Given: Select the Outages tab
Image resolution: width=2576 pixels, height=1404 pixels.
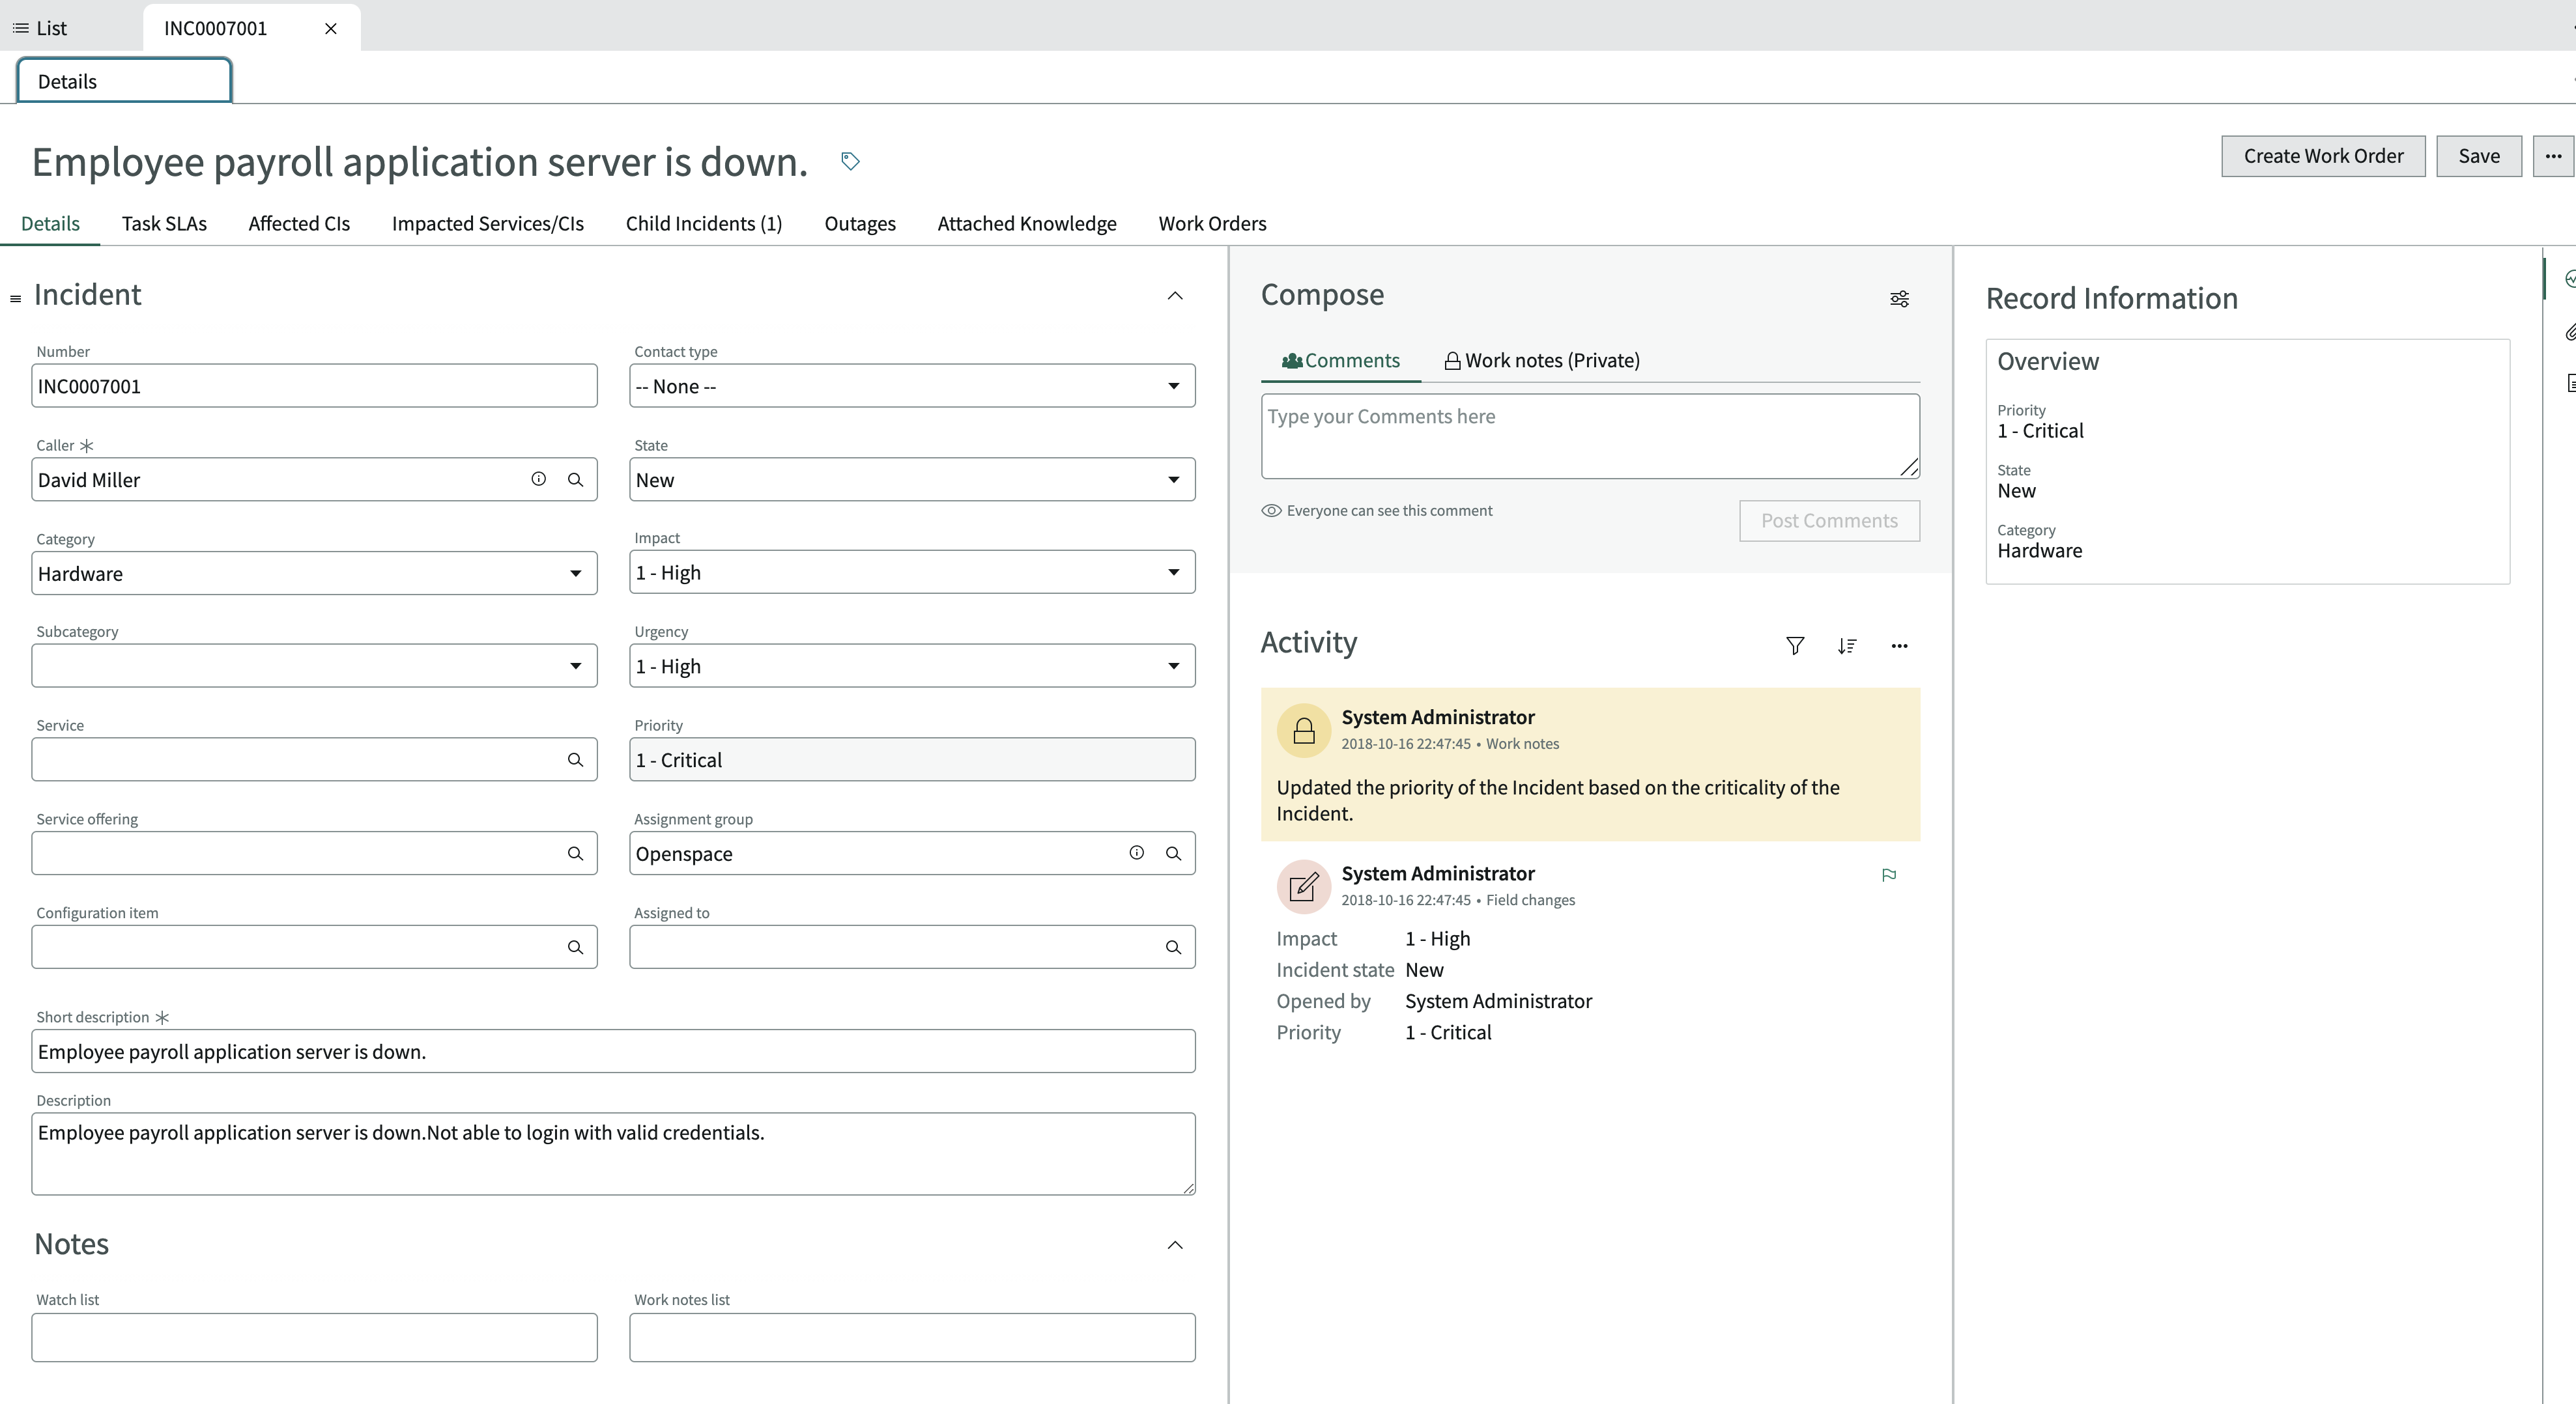Looking at the screenshot, I should tap(860, 224).
